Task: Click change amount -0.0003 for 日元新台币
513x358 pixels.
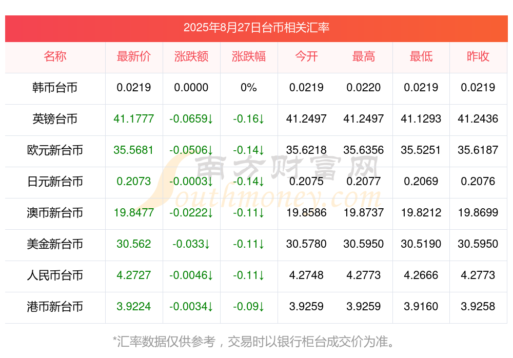Action: [x=191, y=181]
